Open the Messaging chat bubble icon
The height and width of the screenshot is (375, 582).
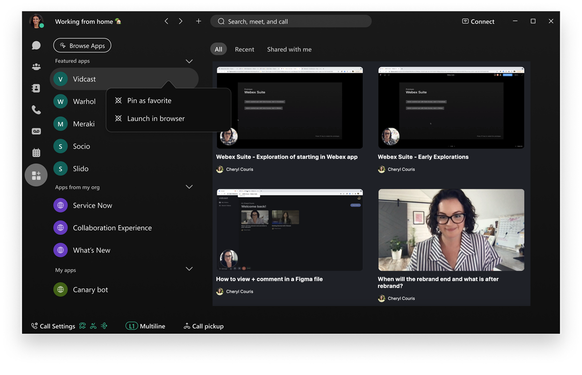pos(36,46)
